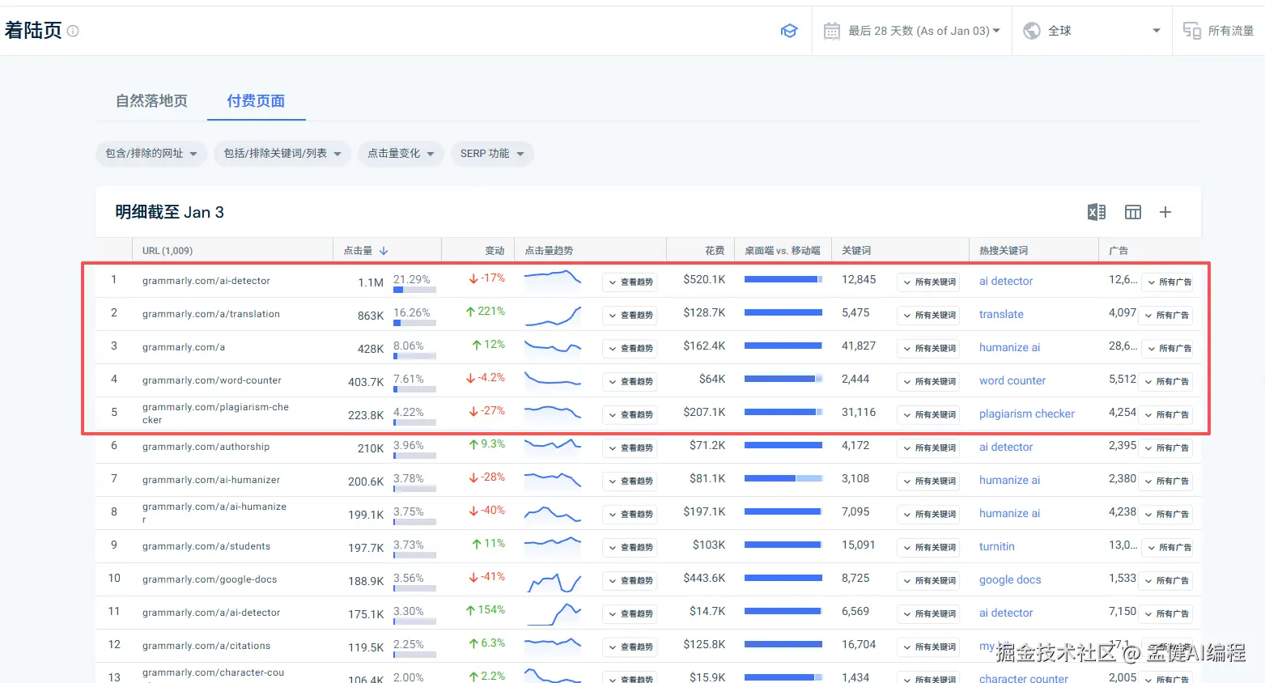The height and width of the screenshot is (683, 1265).
Task: Click 明细截至 Jan 3 heading
Action: (x=169, y=212)
